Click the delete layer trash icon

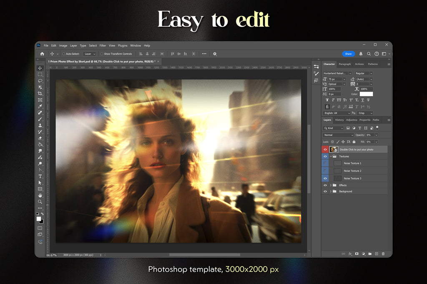coord(383,254)
